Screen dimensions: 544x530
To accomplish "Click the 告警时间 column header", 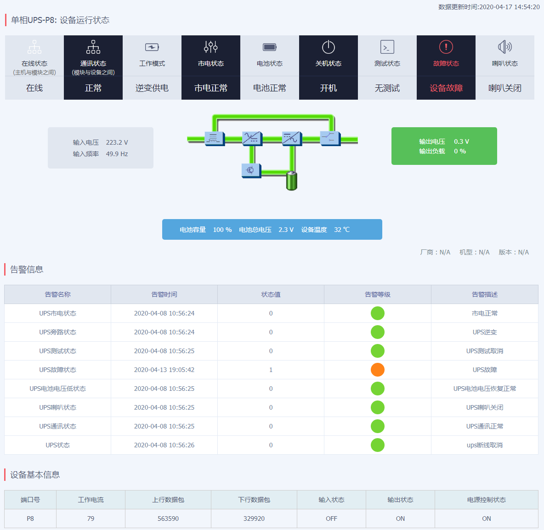I will [164, 294].
